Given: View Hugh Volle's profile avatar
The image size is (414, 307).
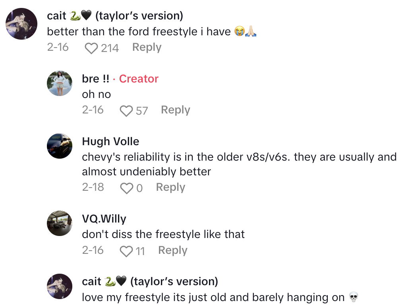Looking at the screenshot, I should point(60,146).
